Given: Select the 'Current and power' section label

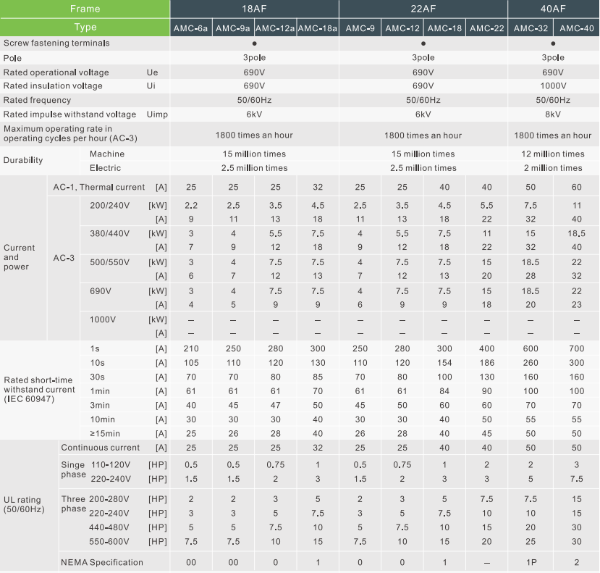Looking at the screenshot, I should 19,257.
